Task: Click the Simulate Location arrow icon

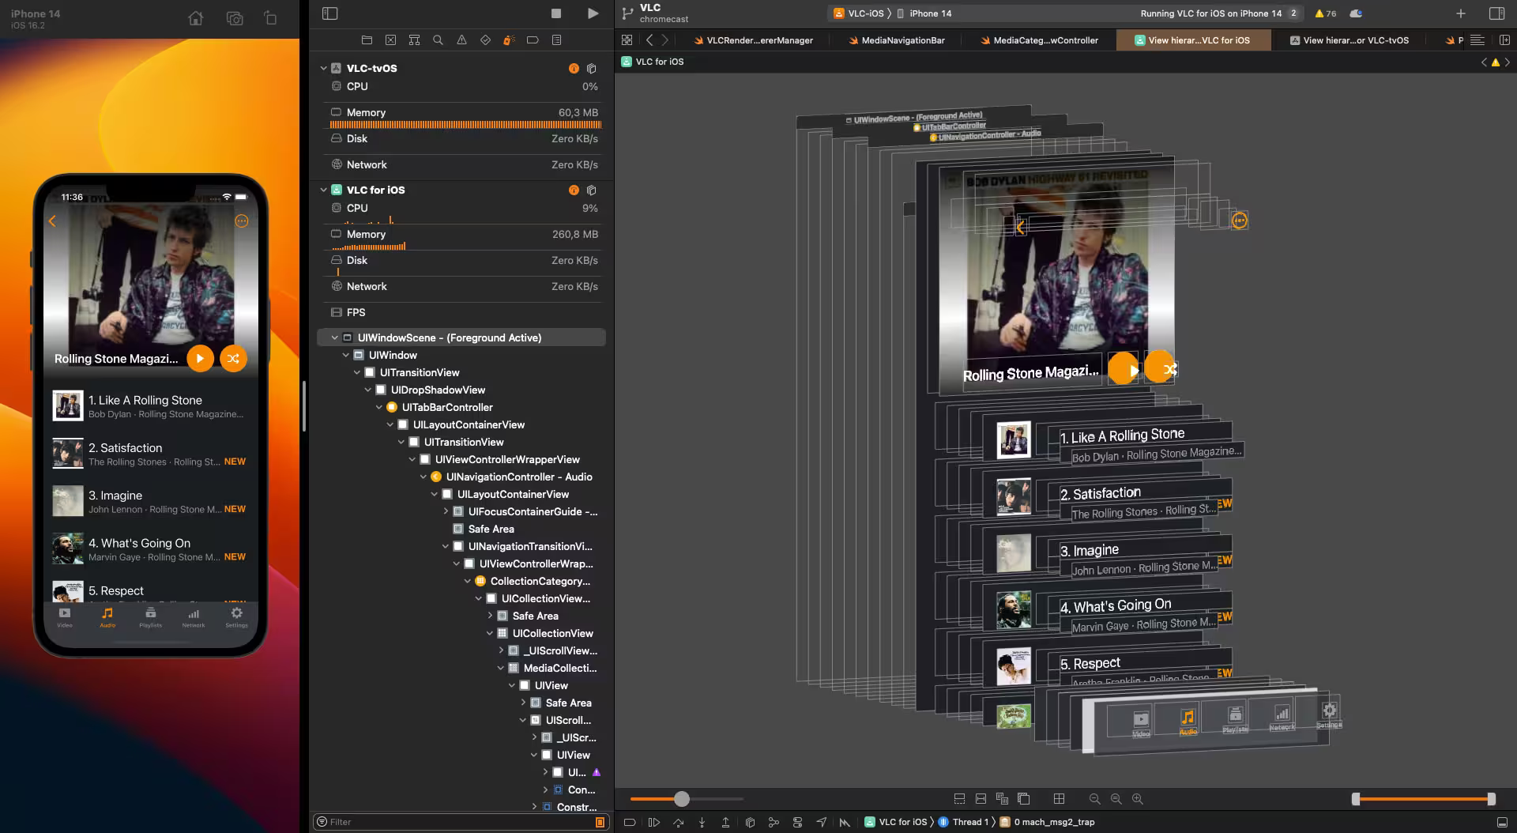Action: click(x=822, y=822)
